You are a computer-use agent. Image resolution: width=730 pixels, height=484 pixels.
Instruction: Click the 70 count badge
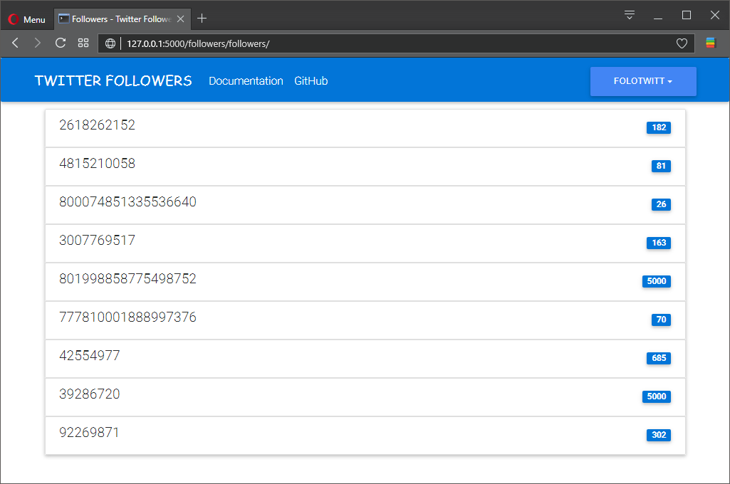click(661, 320)
